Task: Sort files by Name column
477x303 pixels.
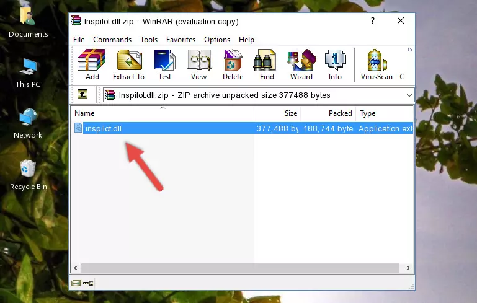Action: pos(163,113)
